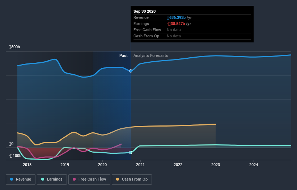Click the Sep 30 2020 tooltip date
The image size is (297, 190).
point(144,11)
